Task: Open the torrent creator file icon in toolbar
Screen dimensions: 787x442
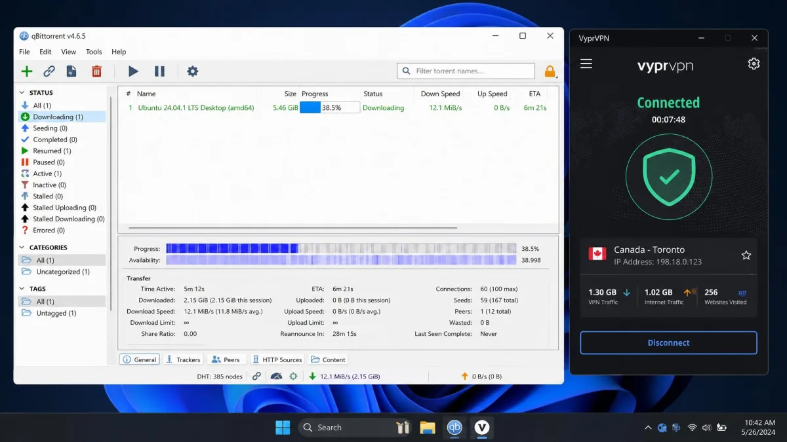Action: click(x=71, y=71)
